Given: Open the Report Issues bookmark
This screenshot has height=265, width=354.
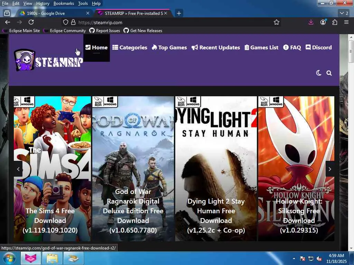Looking at the screenshot, I should (105, 31).
